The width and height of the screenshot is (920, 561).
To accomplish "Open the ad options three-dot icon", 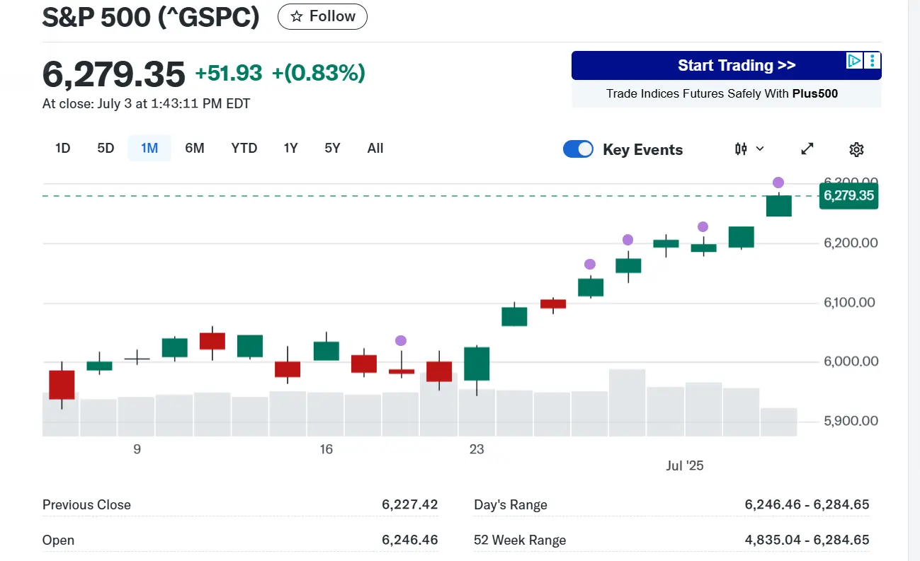I will pos(873,61).
